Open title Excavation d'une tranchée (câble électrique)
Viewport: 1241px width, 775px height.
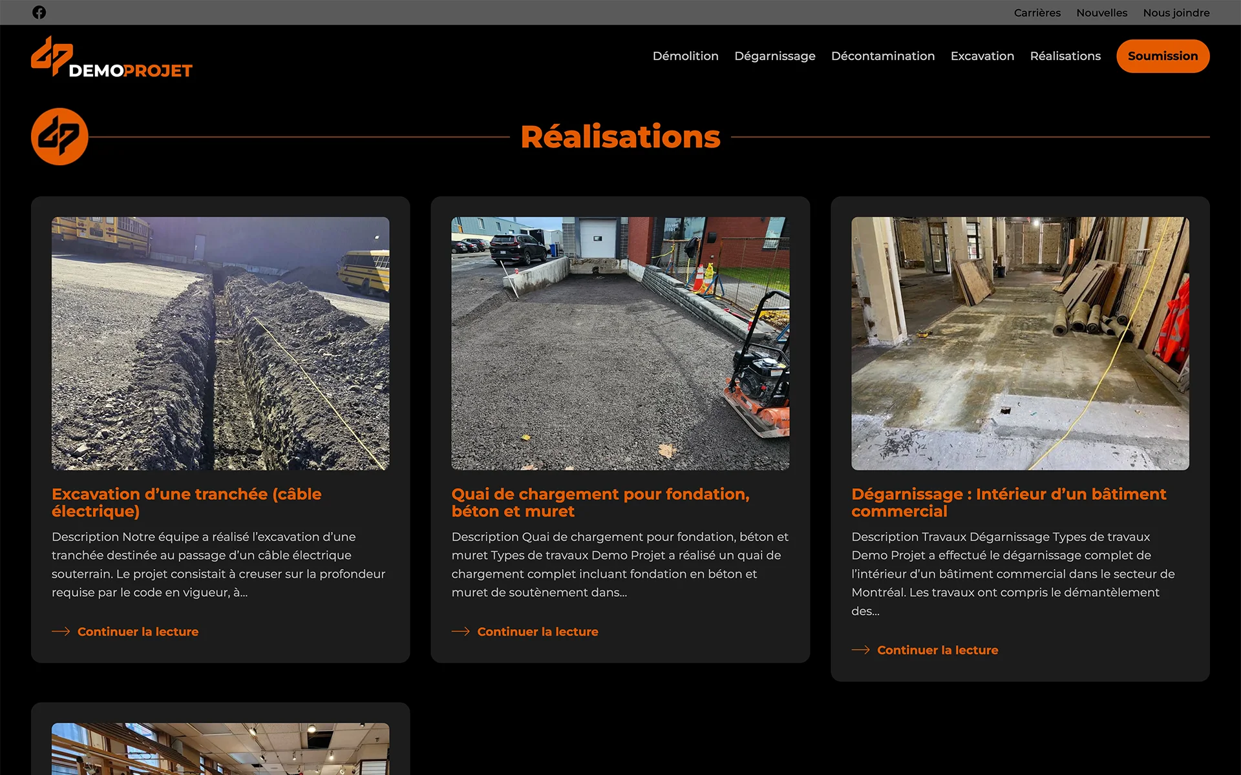(186, 502)
